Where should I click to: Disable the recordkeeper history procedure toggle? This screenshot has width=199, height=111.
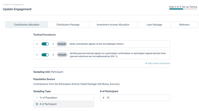coord(45,44)
